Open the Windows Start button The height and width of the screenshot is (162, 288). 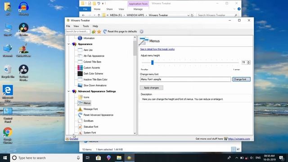pos(5,158)
